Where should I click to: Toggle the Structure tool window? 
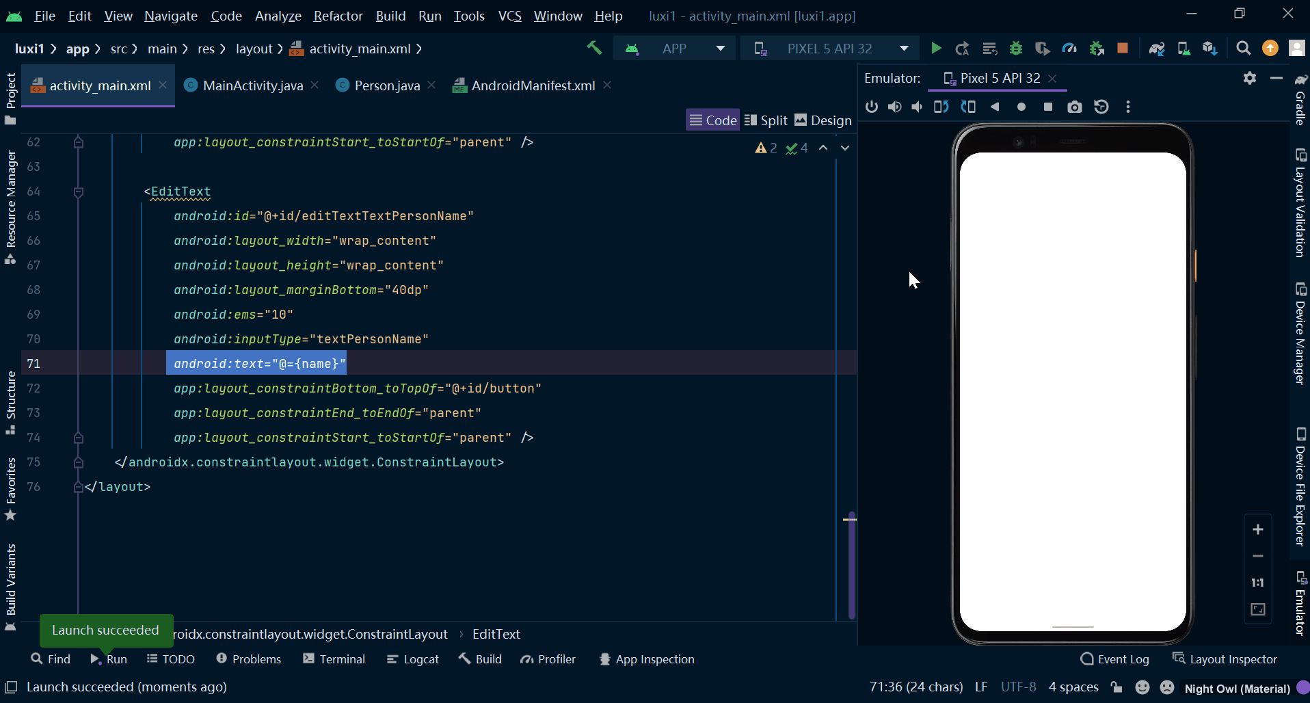tap(11, 402)
